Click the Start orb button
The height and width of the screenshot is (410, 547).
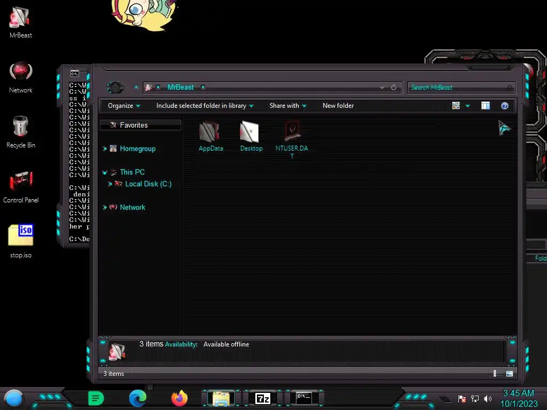13,398
